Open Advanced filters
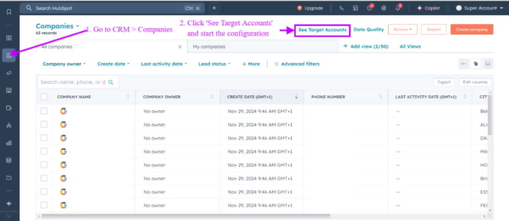Viewport: 509px width, 221px height. click(x=297, y=64)
